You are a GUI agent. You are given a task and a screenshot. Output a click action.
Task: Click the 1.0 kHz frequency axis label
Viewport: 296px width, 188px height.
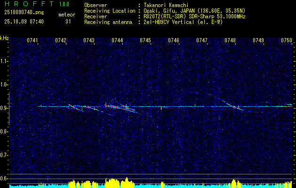4,85
